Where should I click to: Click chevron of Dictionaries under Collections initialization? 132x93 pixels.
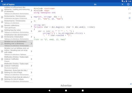31,17
